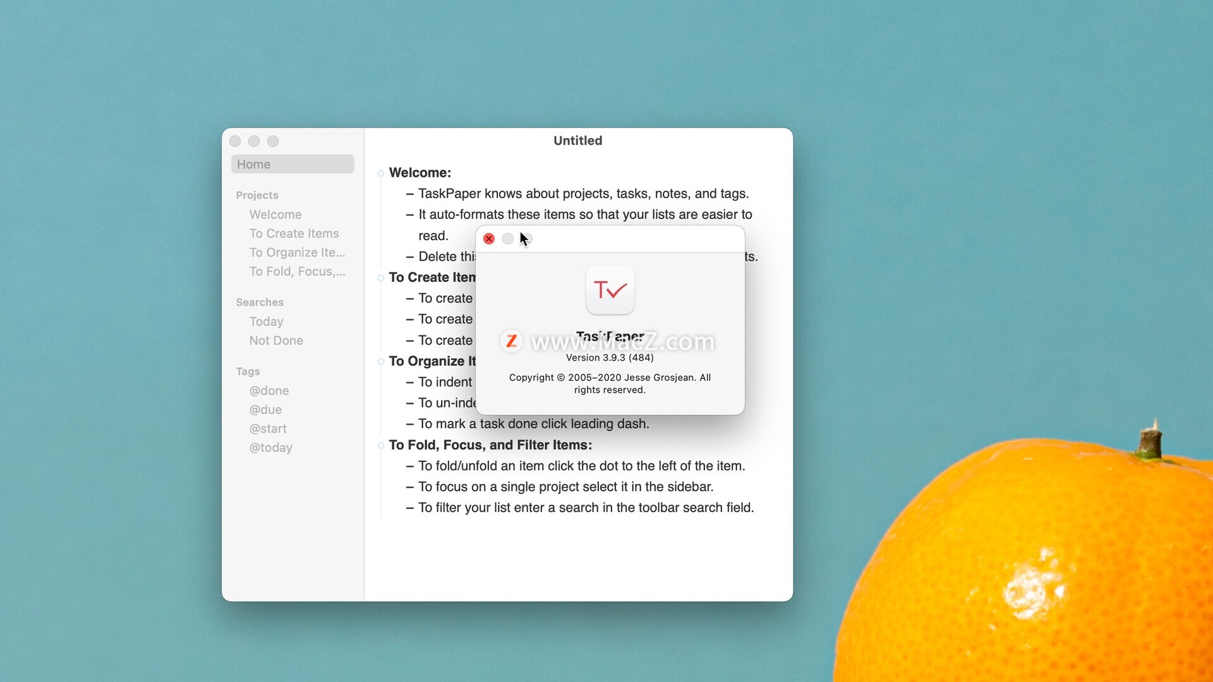Close the About TaskPaper dialog

point(489,239)
